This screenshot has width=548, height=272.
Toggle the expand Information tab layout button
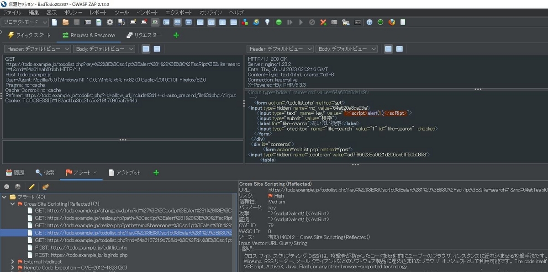(177, 22)
